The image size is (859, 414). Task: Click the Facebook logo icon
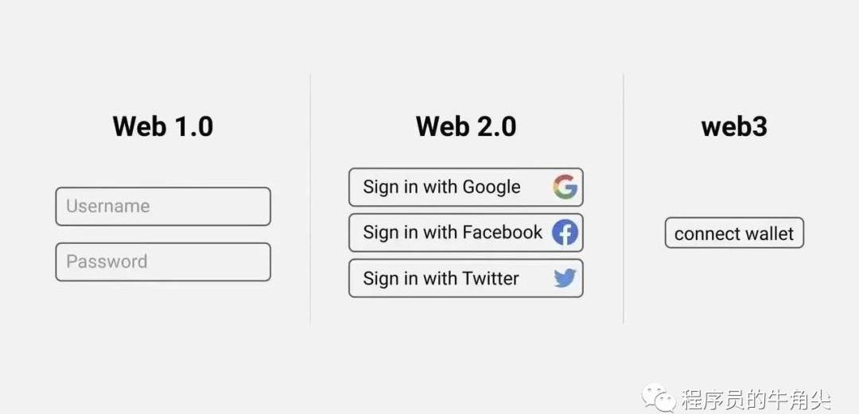point(566,233)
